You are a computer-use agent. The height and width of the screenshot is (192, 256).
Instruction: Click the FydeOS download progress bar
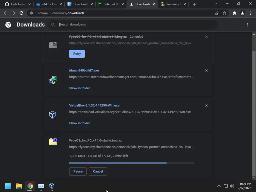(x=131, y=163)
